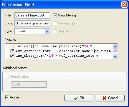Open the Type dropdown arrow

click(x=47, y=31)
